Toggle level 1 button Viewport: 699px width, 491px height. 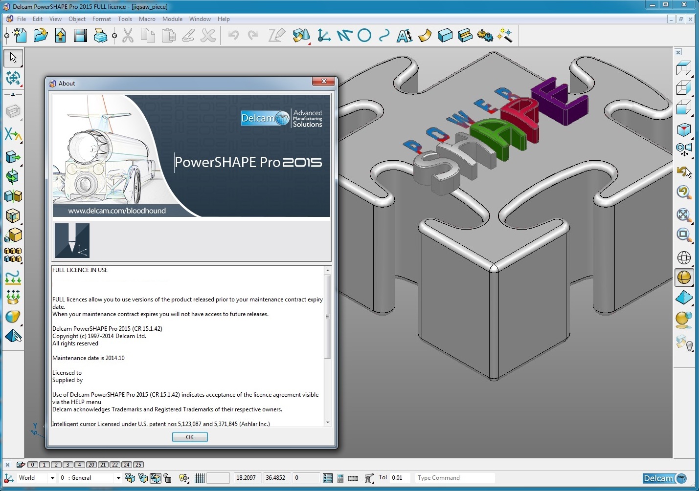coord(45,465)
